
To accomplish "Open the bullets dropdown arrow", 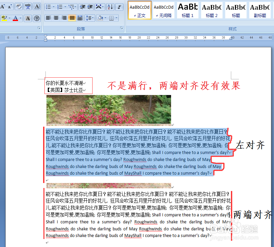I will pos(53,7).
